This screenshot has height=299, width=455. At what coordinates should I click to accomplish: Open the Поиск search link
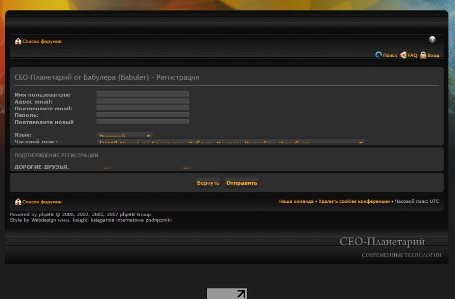click(390, 55)
